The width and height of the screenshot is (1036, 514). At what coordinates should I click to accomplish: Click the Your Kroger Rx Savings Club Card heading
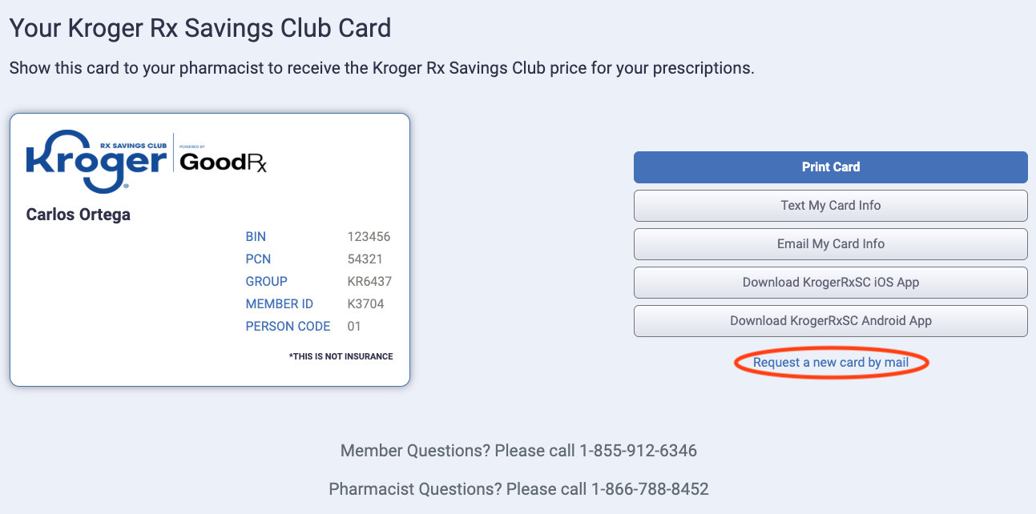click(x=200, y=27)
